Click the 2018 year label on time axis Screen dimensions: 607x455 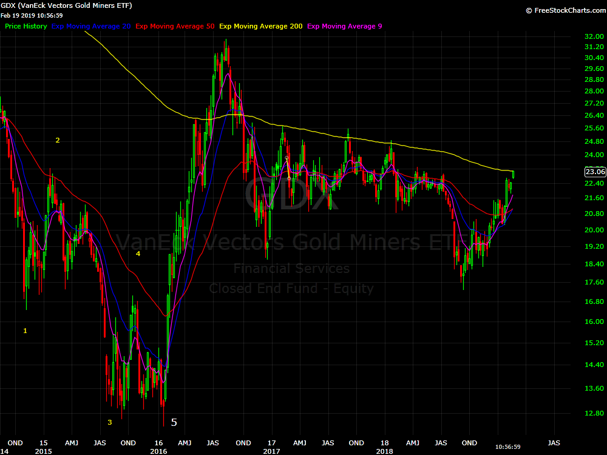point(384,451)
